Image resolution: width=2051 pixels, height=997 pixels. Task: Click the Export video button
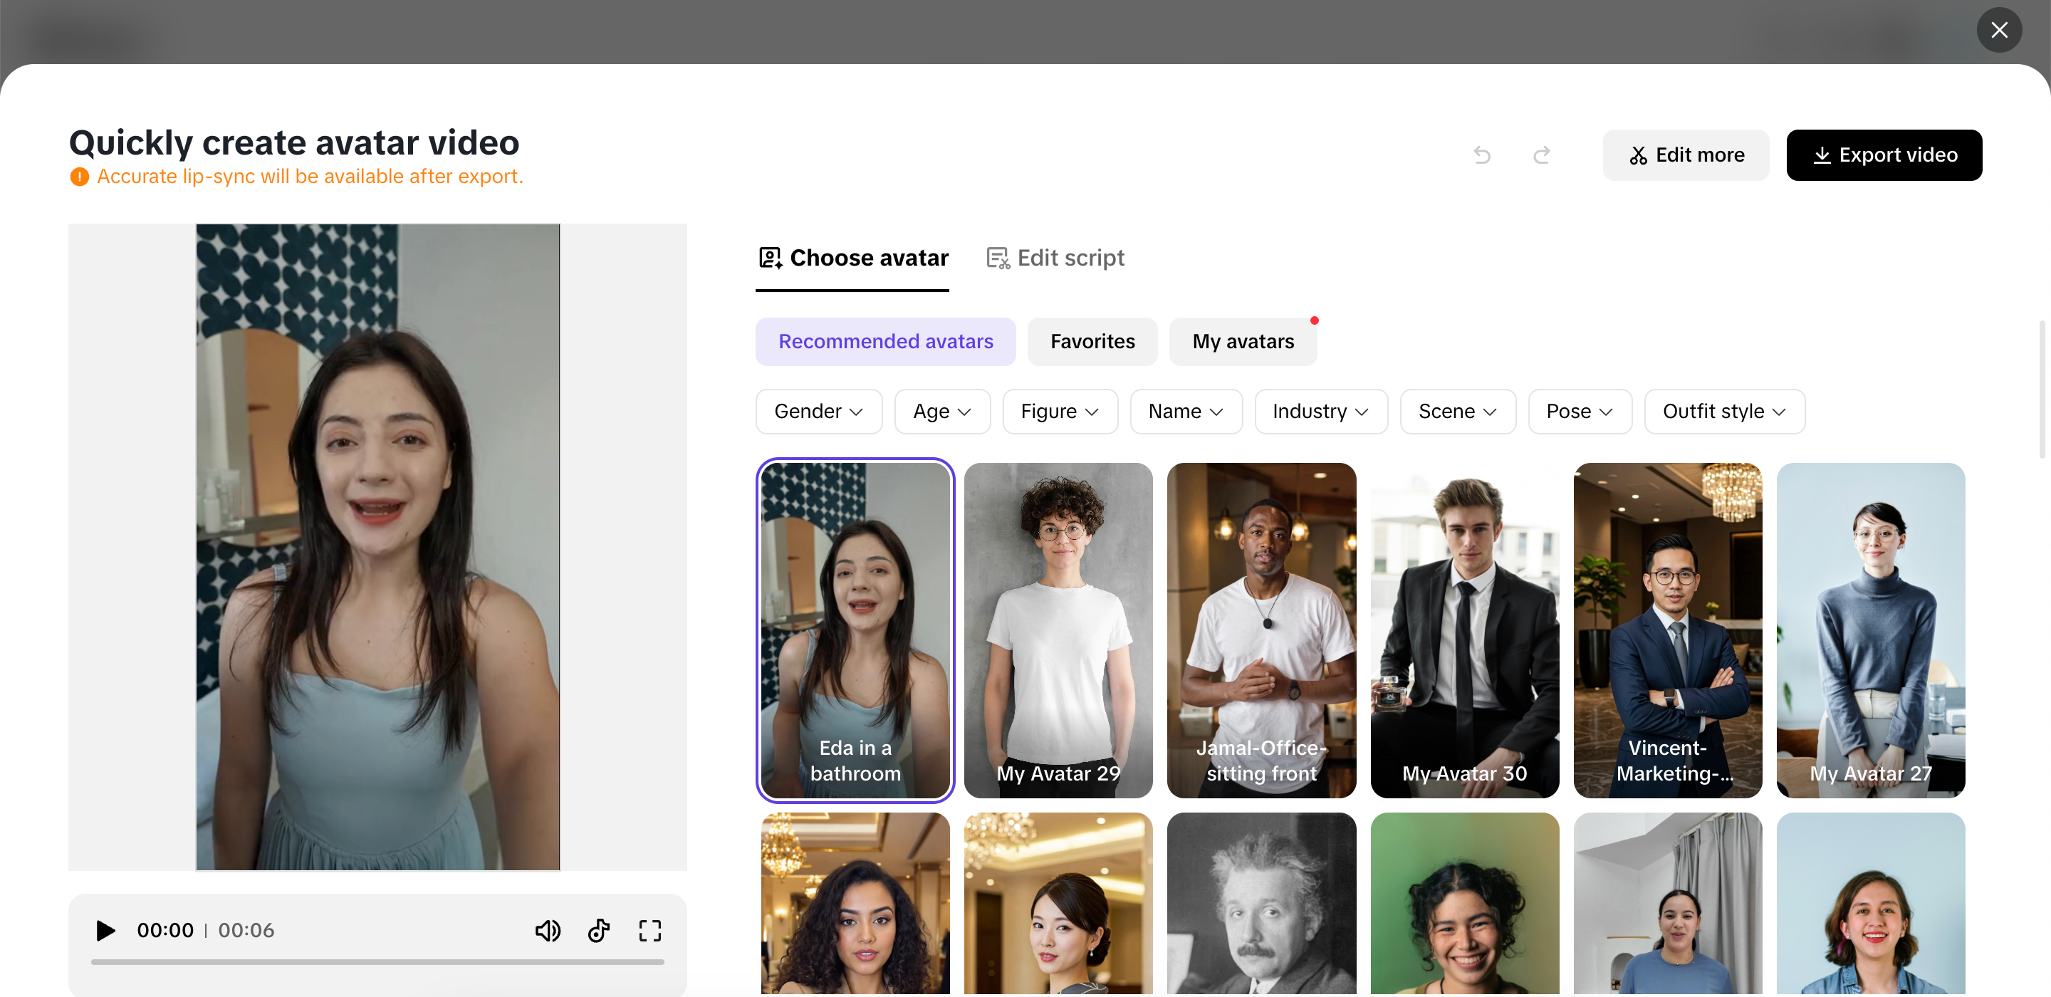[x=1884, y=155]
